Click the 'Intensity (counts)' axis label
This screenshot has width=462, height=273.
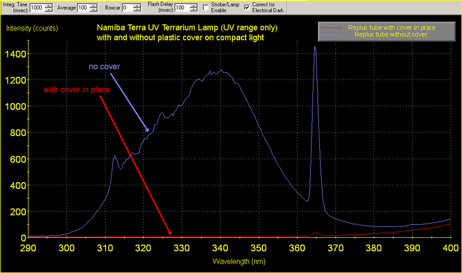tap(32, 28)
